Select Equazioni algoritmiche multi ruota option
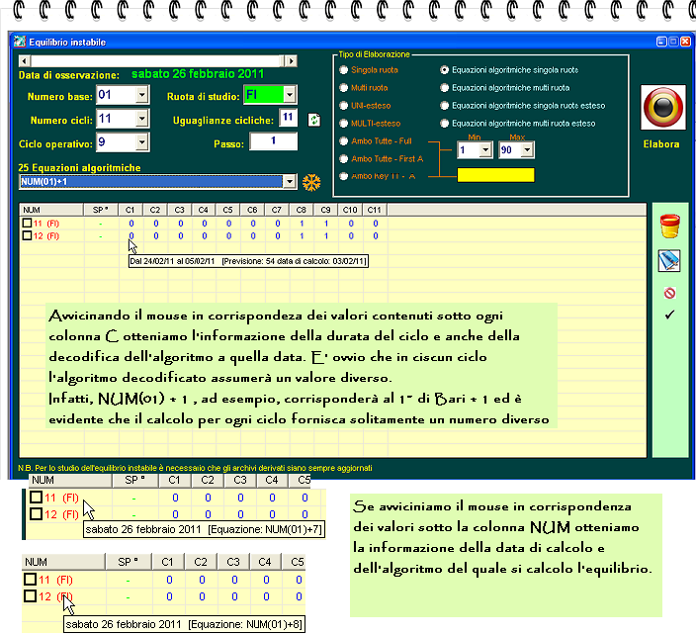Screen dimensions: 696x636 pyautogui.click(x=444, y=87)
